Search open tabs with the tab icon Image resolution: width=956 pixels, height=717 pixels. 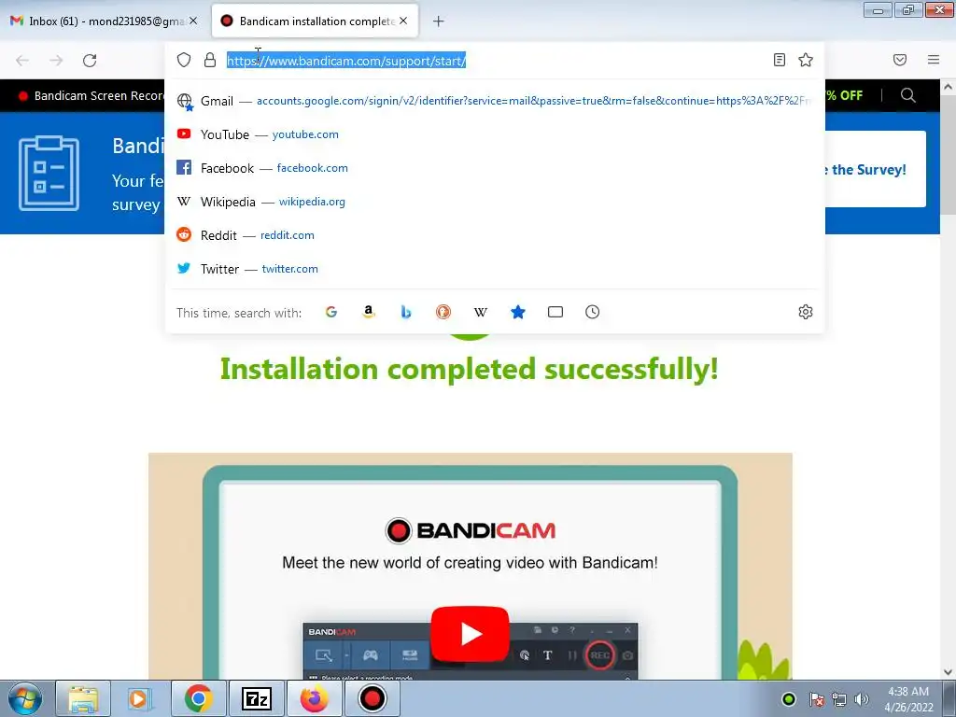click(x=555, y=312)
